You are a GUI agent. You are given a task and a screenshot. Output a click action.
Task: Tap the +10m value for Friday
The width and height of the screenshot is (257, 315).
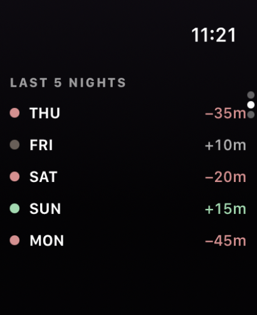click(226, 145)
